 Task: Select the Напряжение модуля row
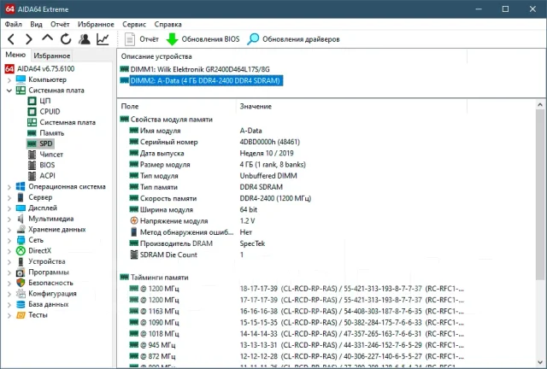(292, 221)
